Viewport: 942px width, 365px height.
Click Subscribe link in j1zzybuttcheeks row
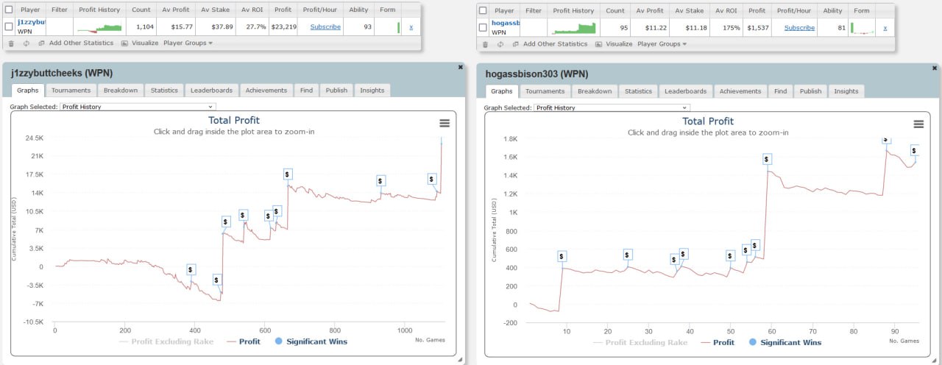pos(325,27)
